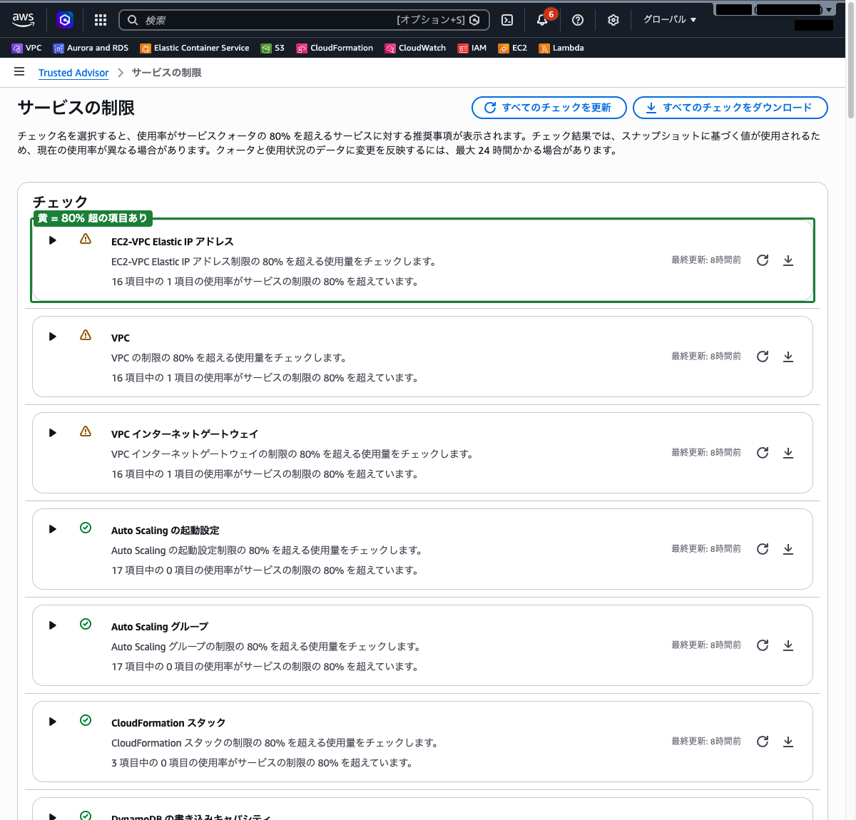Expand the VPC インターネットゲートウェイ check
Image resolution: width=856 pixels, height=820 pixels.
(52, 433)
